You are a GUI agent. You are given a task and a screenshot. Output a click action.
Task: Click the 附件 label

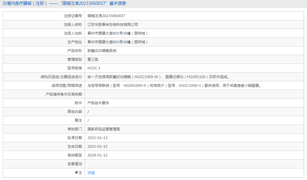pyautogui.click(x=78, y=103)
